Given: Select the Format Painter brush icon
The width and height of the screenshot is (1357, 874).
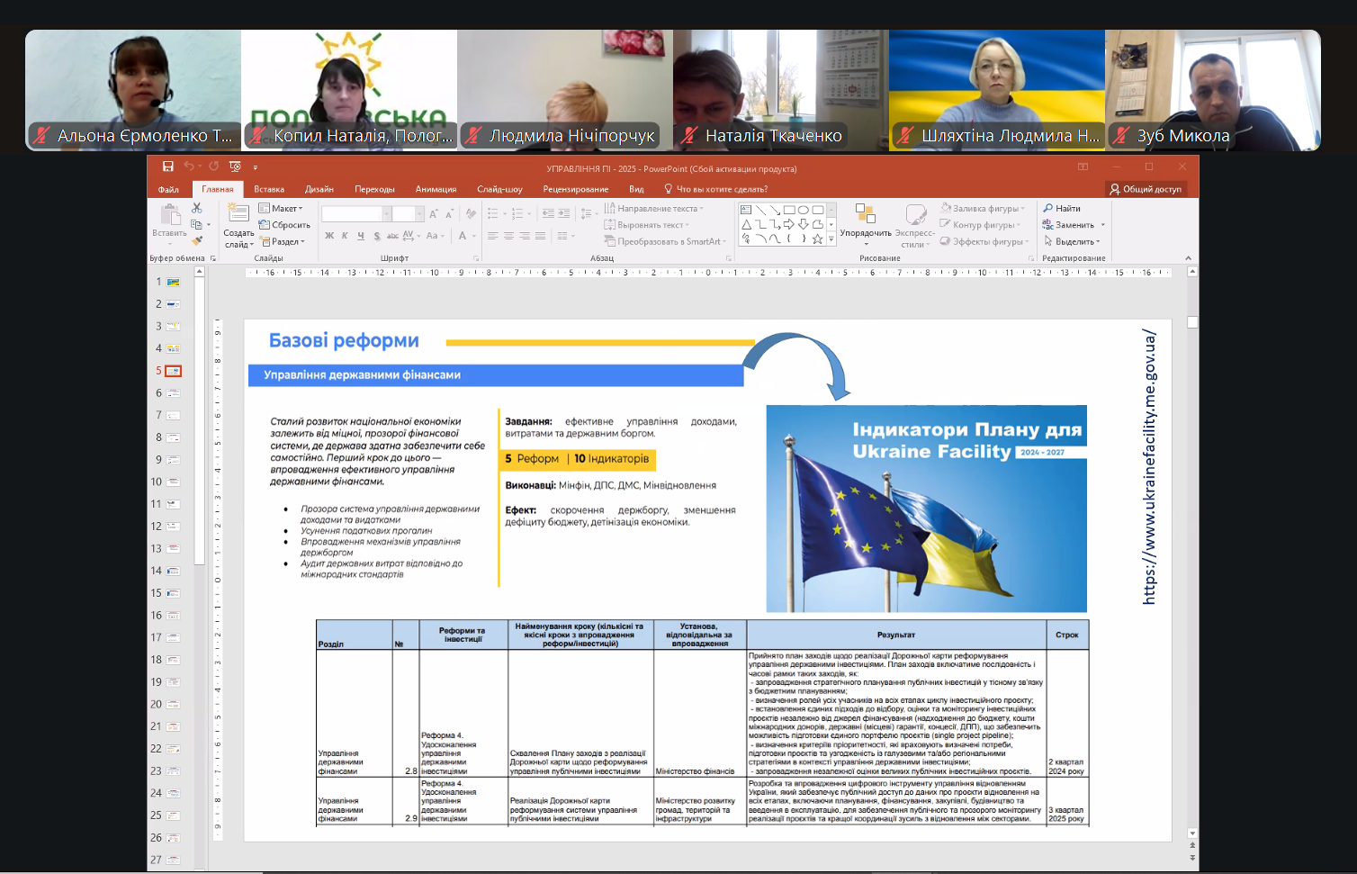Looking at the screenshot, I should (197, 240).
